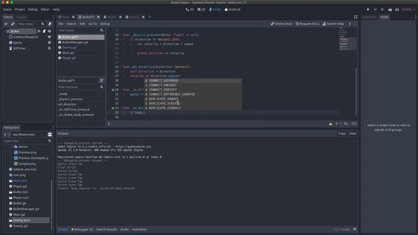Open the Project menu
The image size is (418, 235).
pos(20,9)
